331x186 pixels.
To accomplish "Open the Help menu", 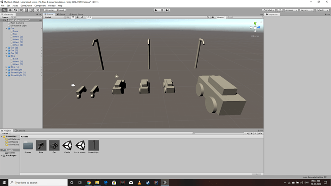I will click(60, 6).
